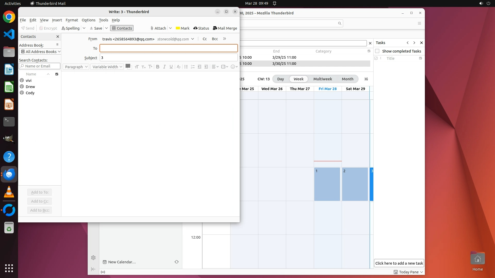Enable Show completed Tasks checkbox

pos(377,51)
